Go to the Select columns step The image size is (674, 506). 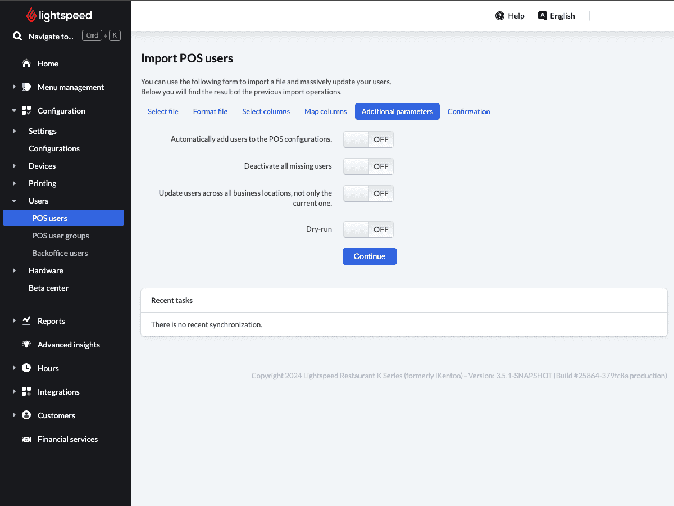(266, 111)
